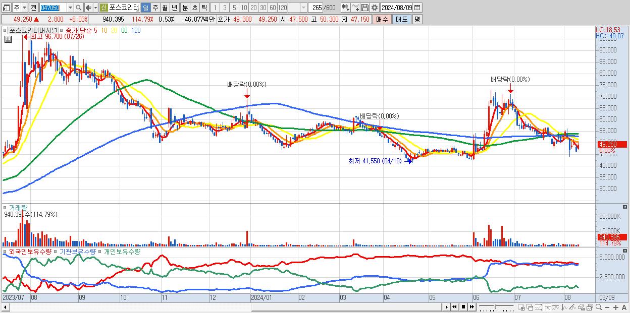Click the date field 2024/08/09
Screen dimensions: 630x313
[x=396, y=8]
